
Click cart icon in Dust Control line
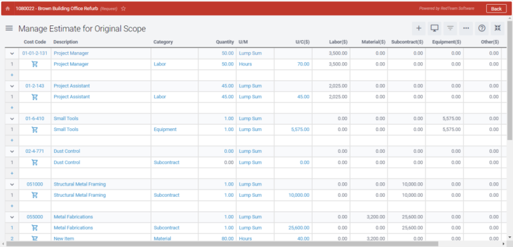click(35, 162)
